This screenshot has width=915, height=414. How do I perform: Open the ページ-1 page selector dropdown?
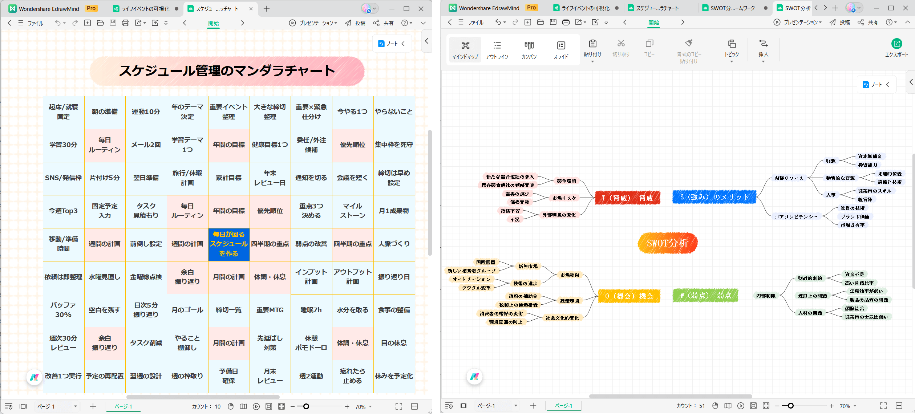coord(515,406)
